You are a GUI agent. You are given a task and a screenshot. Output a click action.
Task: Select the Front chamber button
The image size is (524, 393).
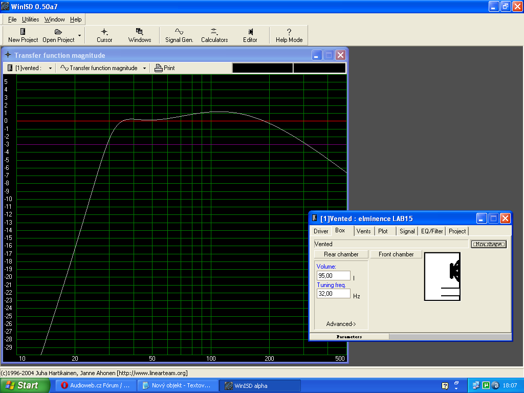[x=396, y=254]
